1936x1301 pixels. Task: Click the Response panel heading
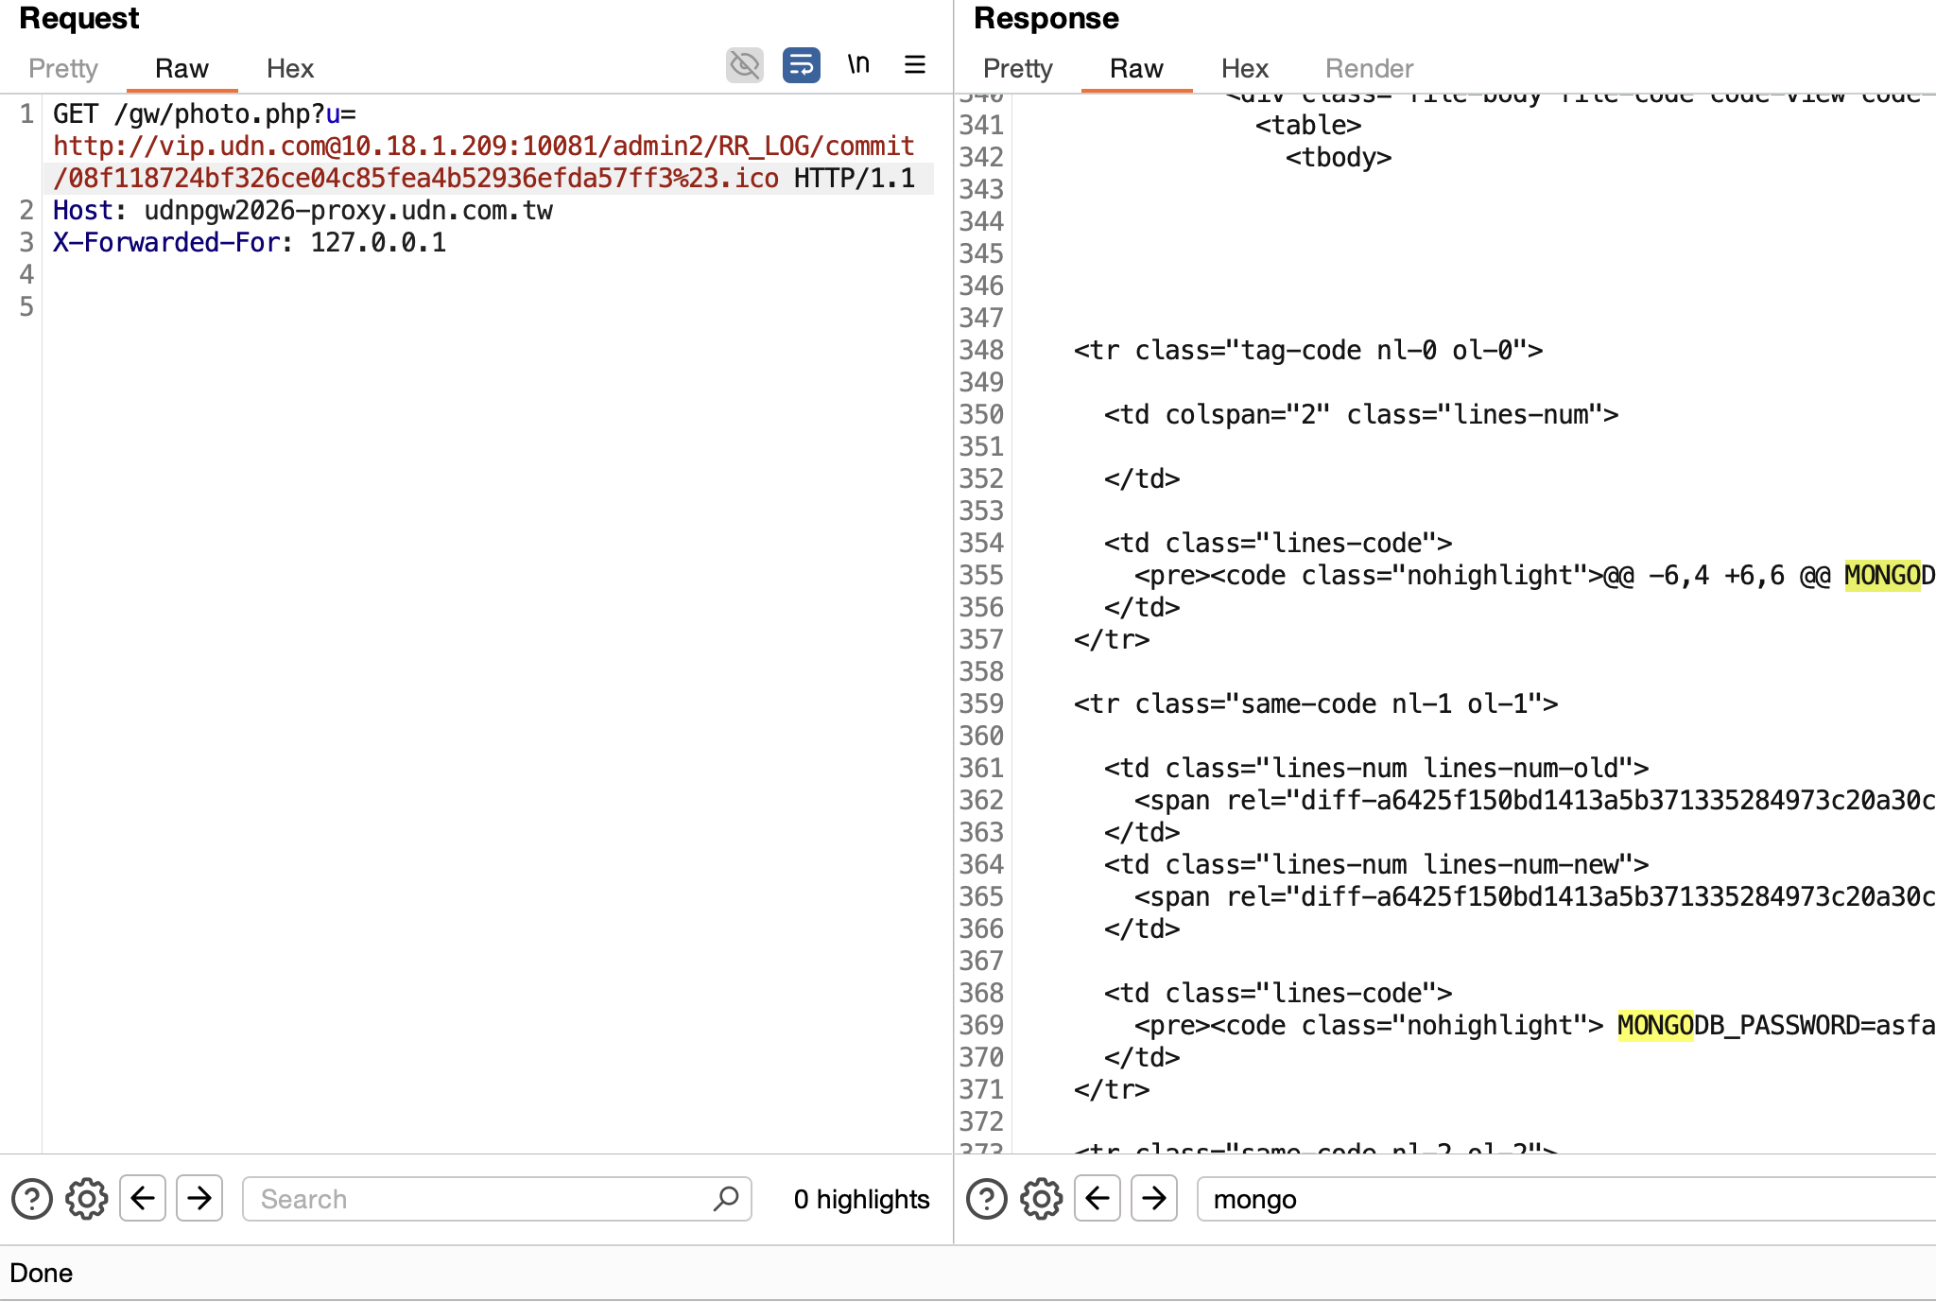[1046, 18]
